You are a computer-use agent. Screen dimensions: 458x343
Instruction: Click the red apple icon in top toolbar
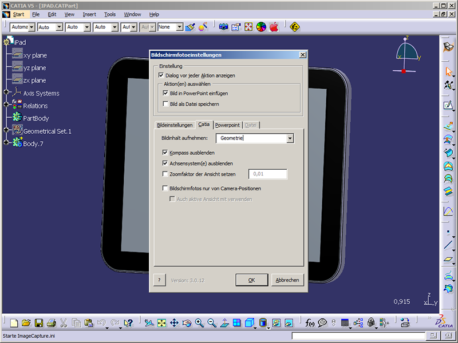point(274,27)
